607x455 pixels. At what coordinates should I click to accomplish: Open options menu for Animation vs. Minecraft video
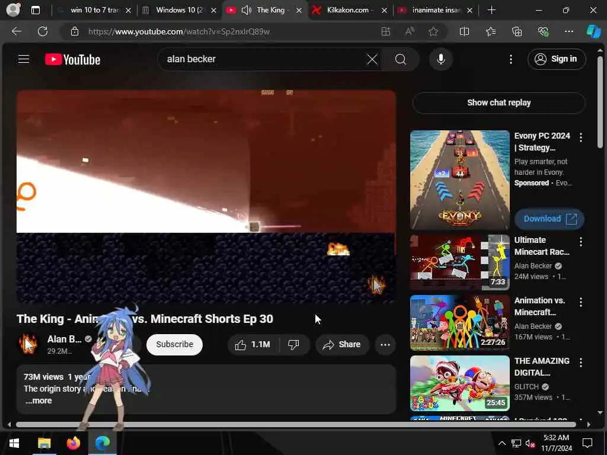pyautogui.click(x=581, y=302)
